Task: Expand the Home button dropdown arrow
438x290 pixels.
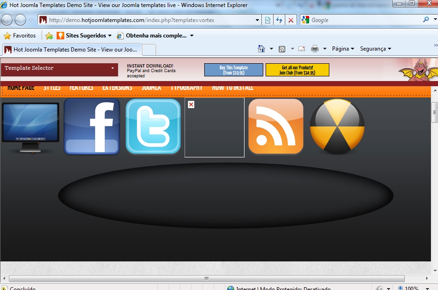Action: (271, 49)
